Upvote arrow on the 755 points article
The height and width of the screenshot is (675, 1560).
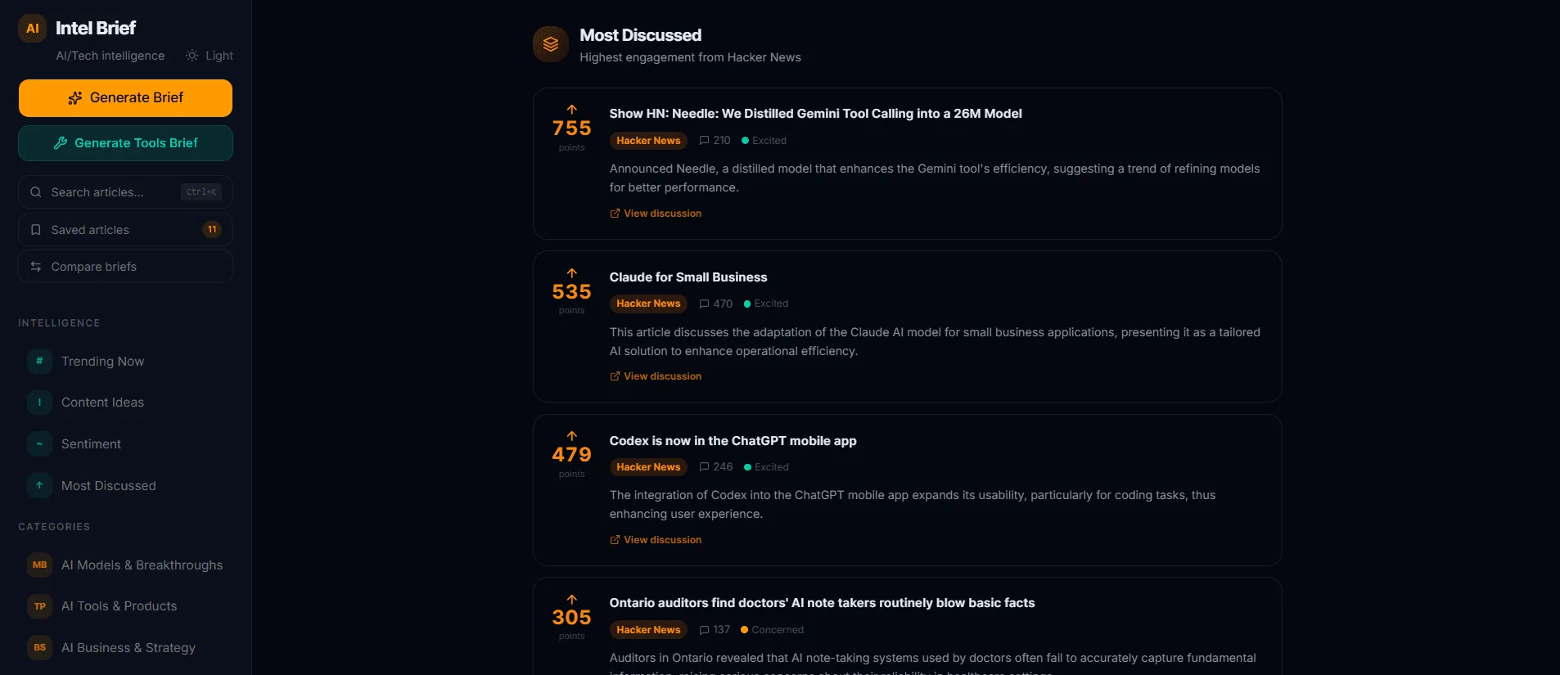click(572, 110)
